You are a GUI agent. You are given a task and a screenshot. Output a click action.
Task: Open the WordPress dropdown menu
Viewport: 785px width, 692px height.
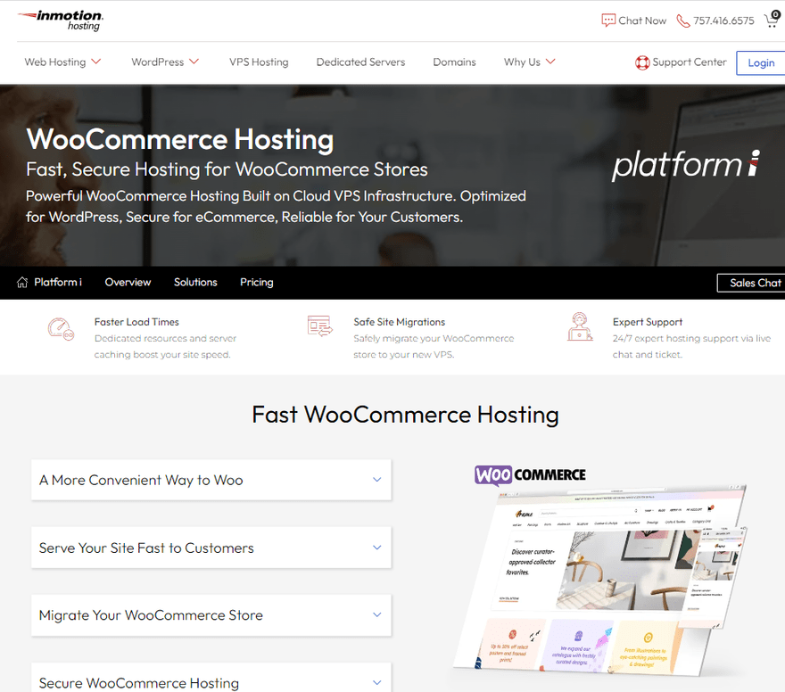(x=165, y=62)
